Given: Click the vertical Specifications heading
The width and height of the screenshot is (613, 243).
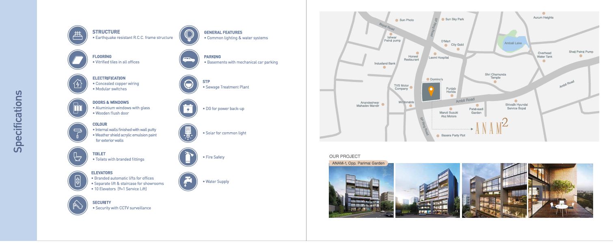Looking at the screenshot, I should pyautogui.click(x=18, y=121).
